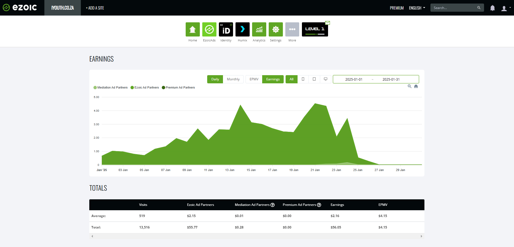Image resolution: width=514 pixels, height=247 pixels.
Task: Switch to Monthly view
Action: [x=233, y=79]
